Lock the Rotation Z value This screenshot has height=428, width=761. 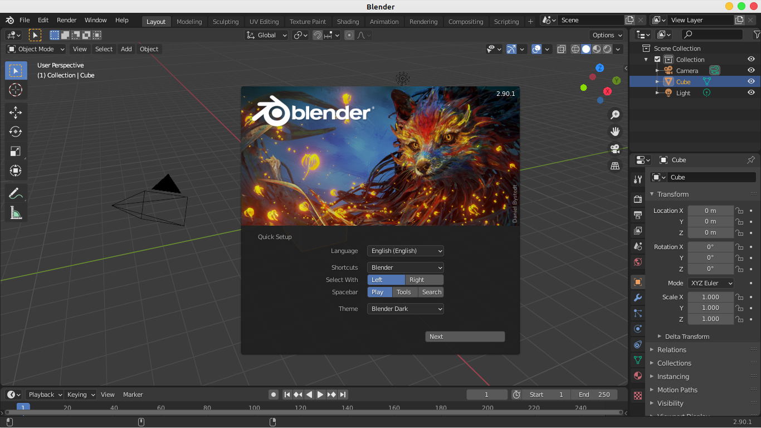(739, 269)
